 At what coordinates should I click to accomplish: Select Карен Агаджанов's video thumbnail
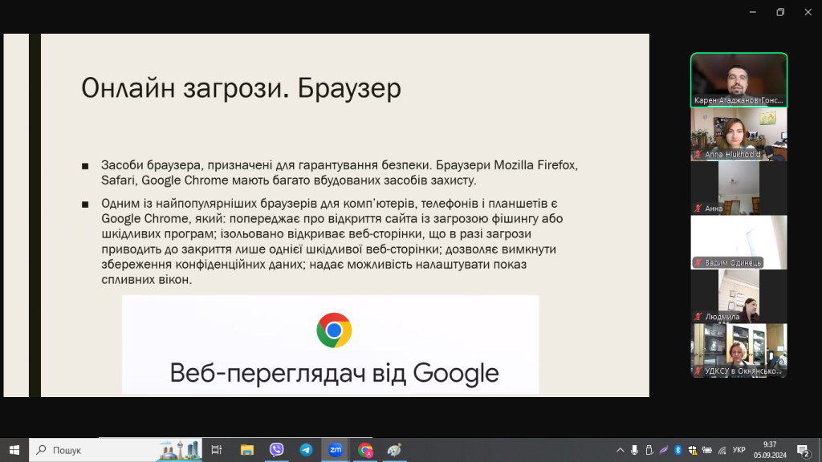[x=739, y=79]
